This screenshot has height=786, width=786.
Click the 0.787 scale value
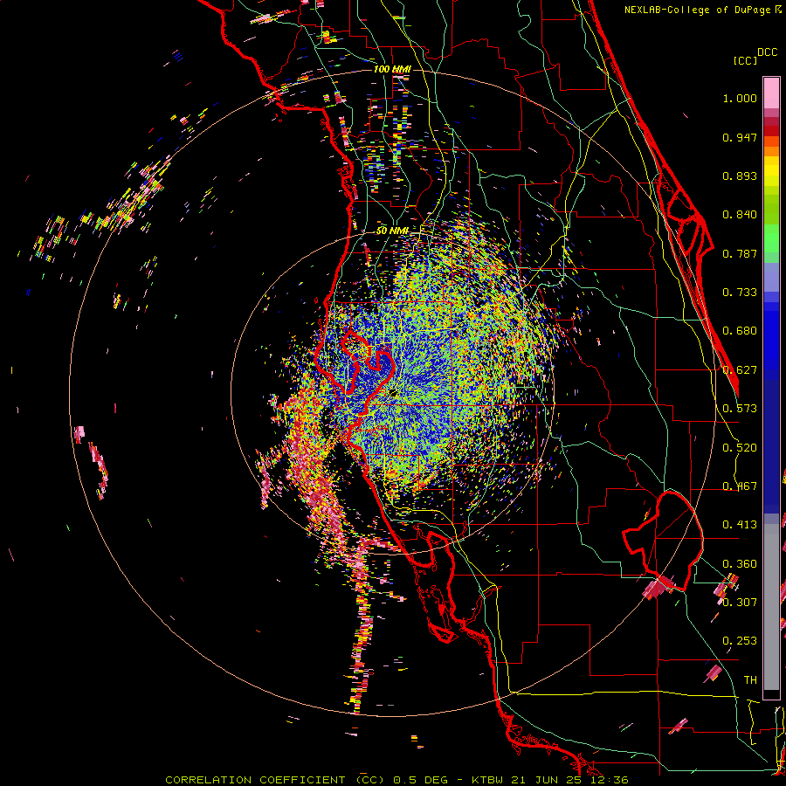[x=740, y=253]
